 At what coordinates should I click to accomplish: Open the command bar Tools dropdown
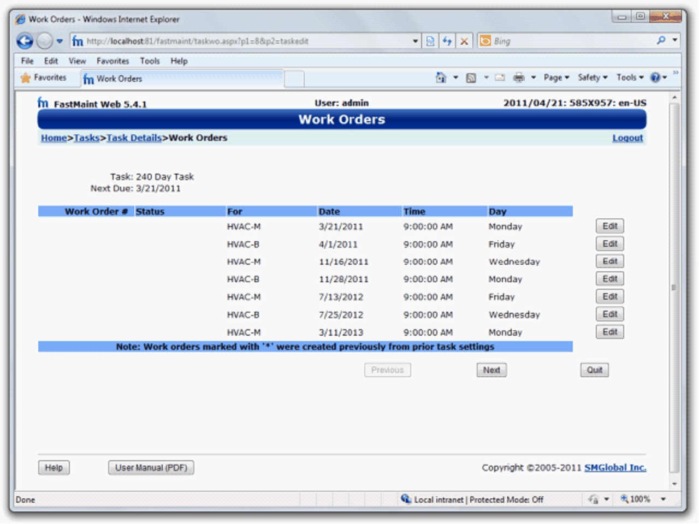(x=630, y=78)
